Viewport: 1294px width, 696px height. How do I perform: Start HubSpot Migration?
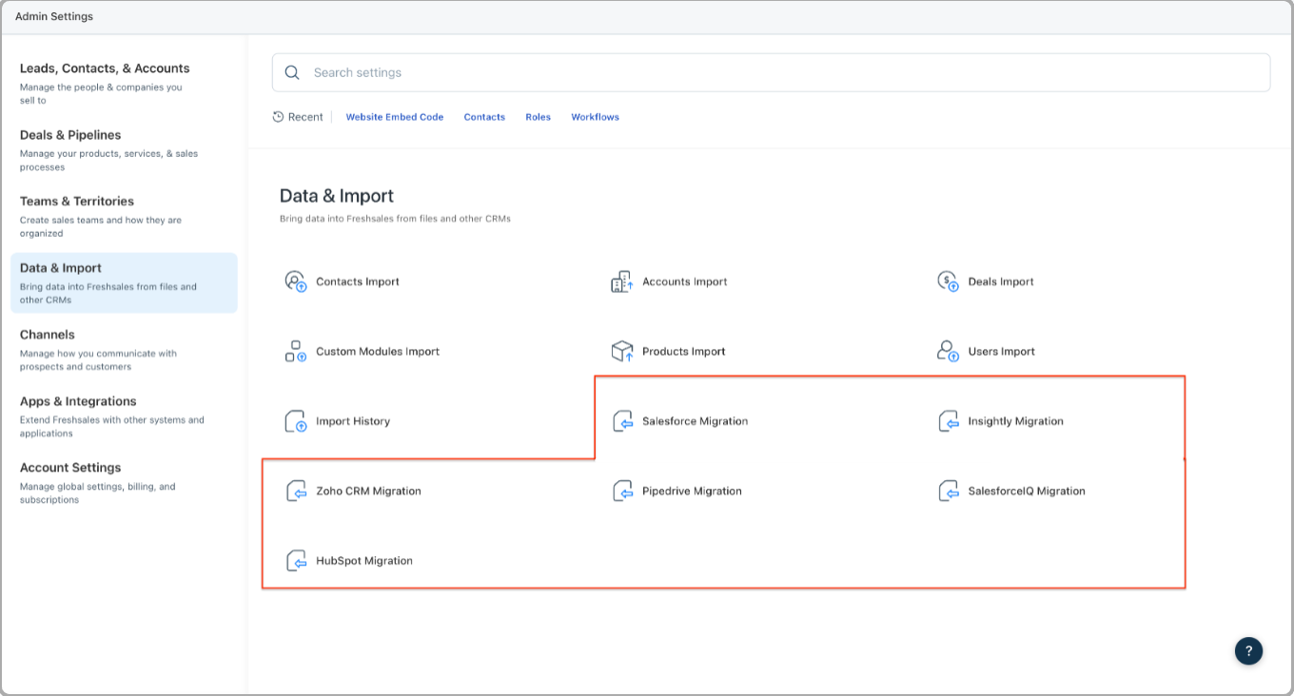pos(364,561)
